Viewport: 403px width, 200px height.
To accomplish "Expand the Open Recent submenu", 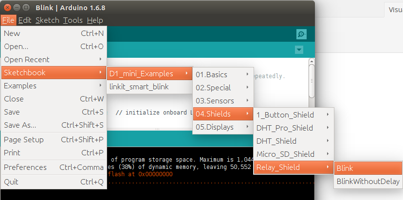I will (54, 60).
